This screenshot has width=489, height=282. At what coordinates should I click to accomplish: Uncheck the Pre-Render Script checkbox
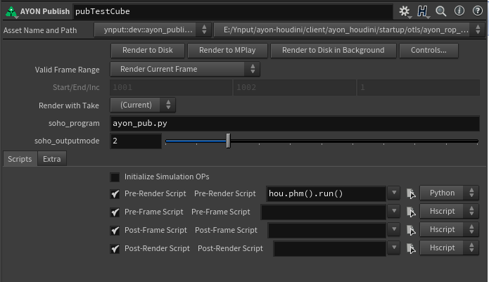(115, 193)
